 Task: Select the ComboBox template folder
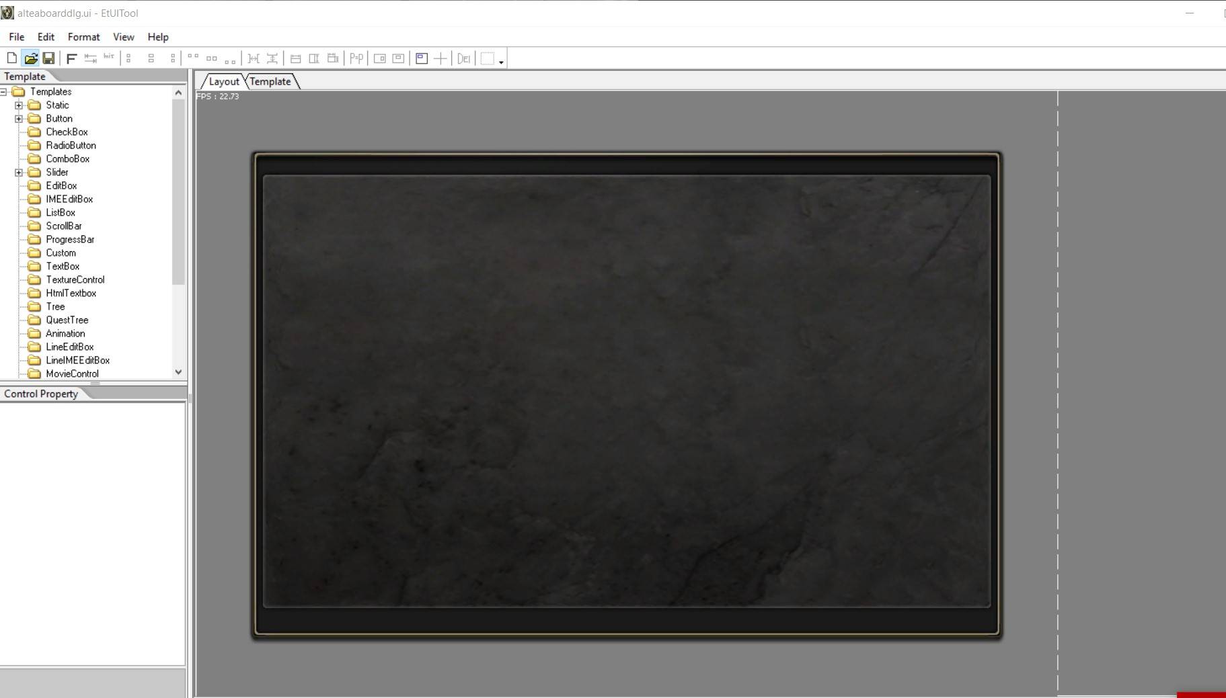click(x=67, y=159)
